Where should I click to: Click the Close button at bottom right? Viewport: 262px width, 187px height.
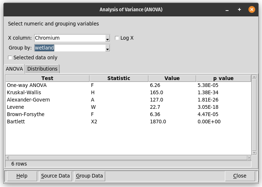tap(240, 176)
